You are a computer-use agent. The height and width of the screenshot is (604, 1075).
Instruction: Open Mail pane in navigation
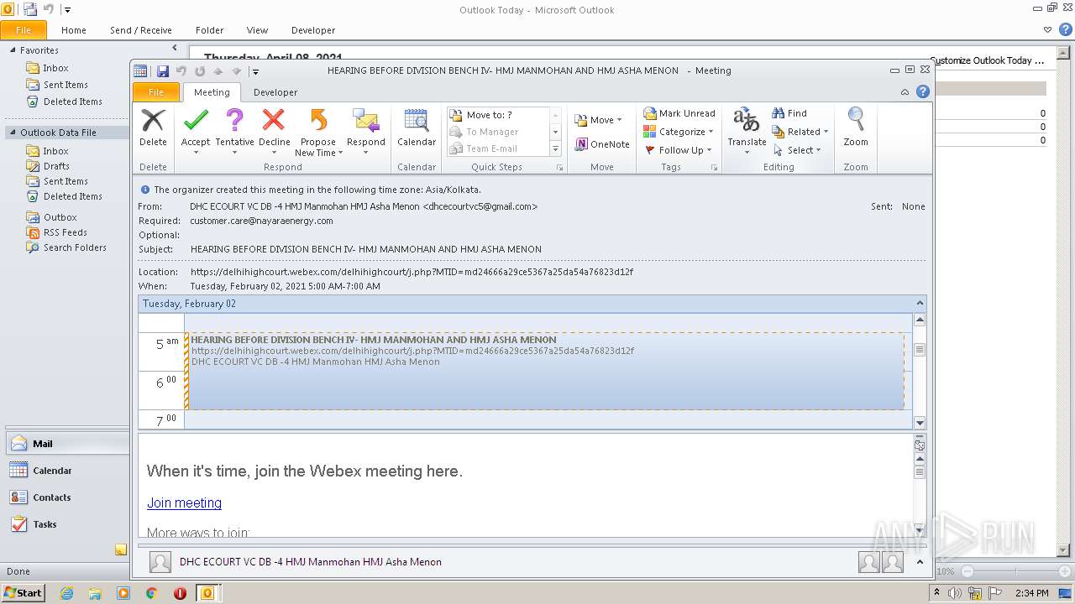pos(67,444)
